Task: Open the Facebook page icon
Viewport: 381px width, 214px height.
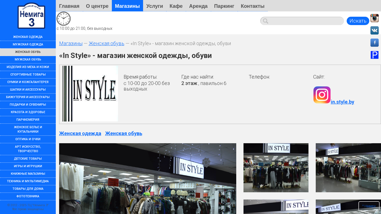Action: 375,43
